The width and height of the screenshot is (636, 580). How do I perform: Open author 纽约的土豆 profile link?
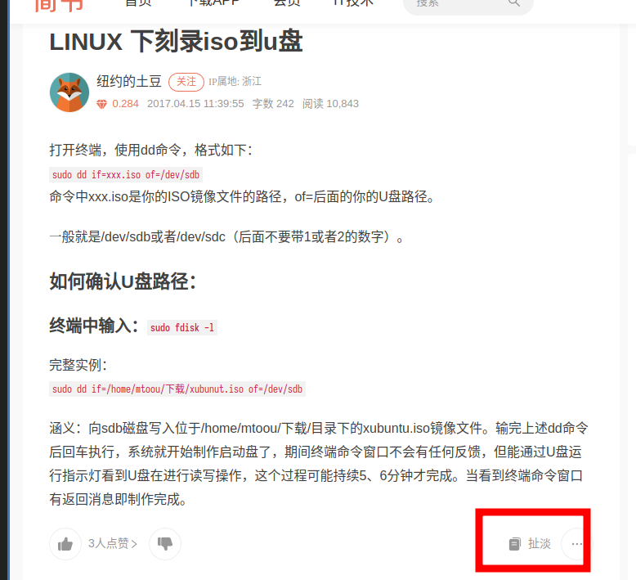coord(129,81)
